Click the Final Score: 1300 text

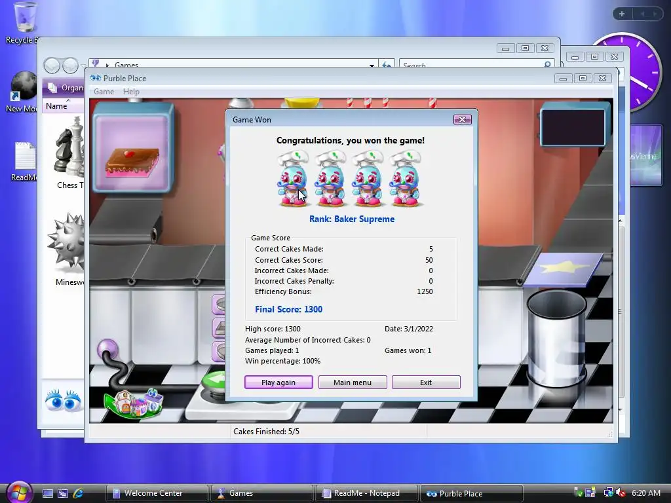point(289,309)
